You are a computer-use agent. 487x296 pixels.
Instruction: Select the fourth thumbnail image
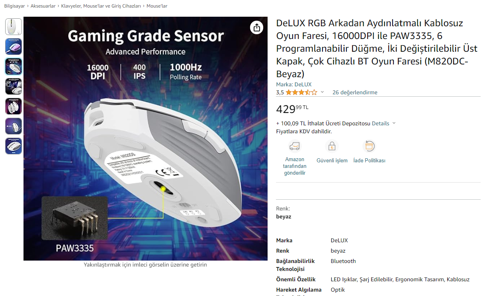[14, 86]
